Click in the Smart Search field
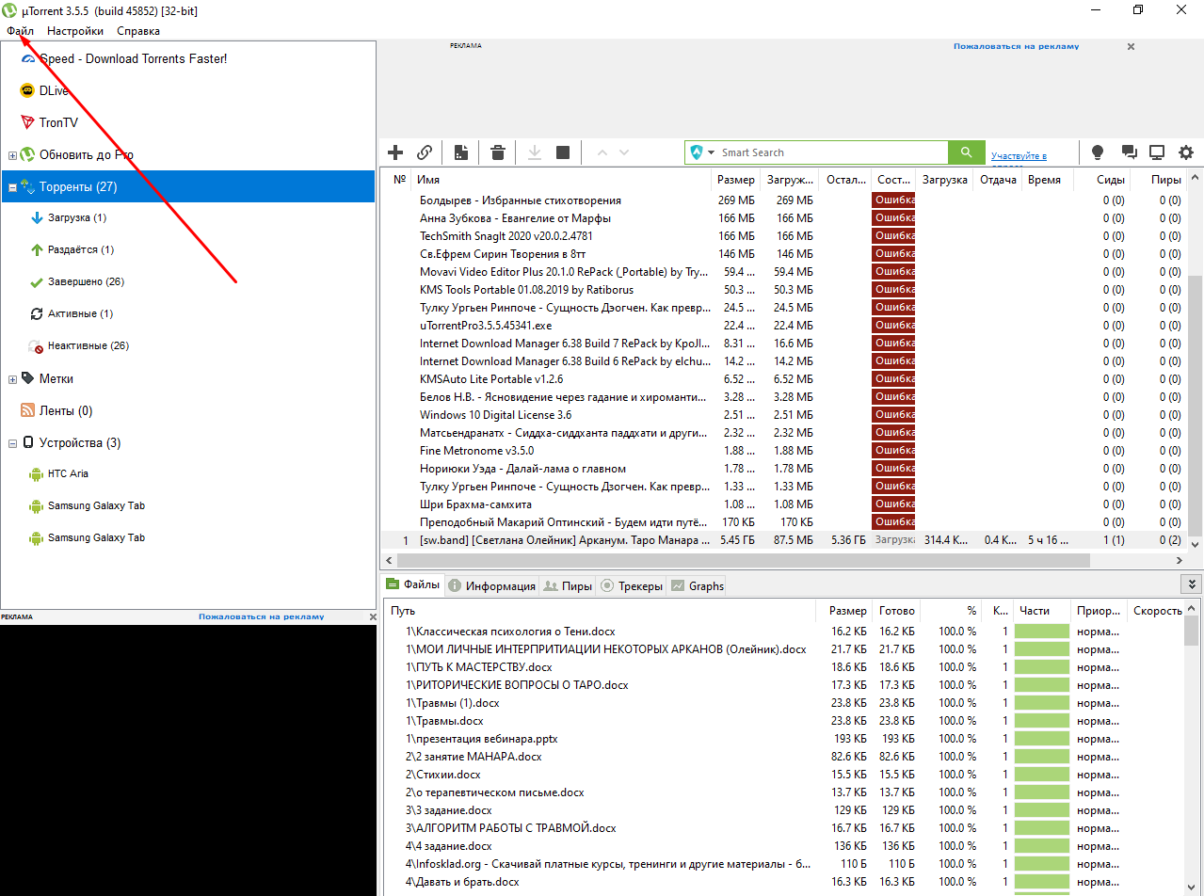Viewport: 1204px width, 896px height. [831, 152]
